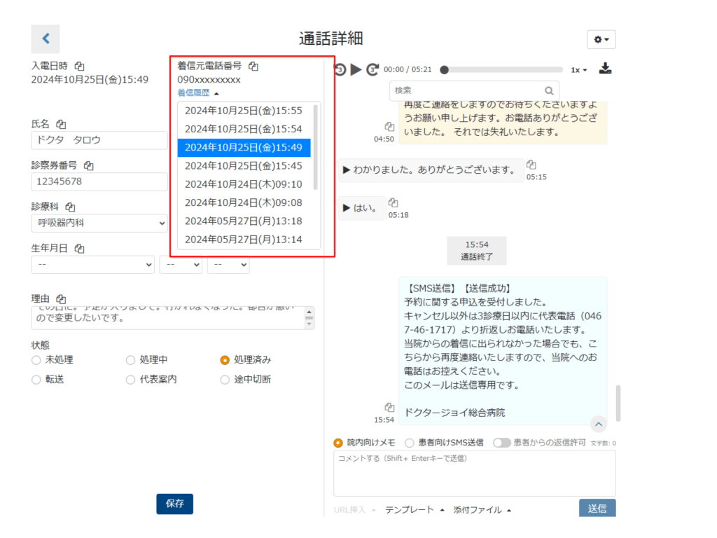
Task: Select the 未処理 status radio button
Action: coord(36,360)
